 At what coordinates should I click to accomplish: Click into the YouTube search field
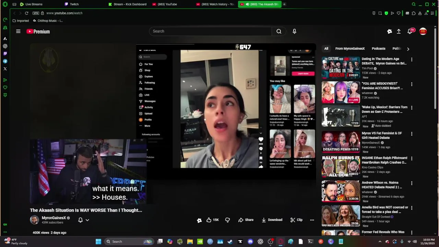pyautogui.click(x=211, y=31)
